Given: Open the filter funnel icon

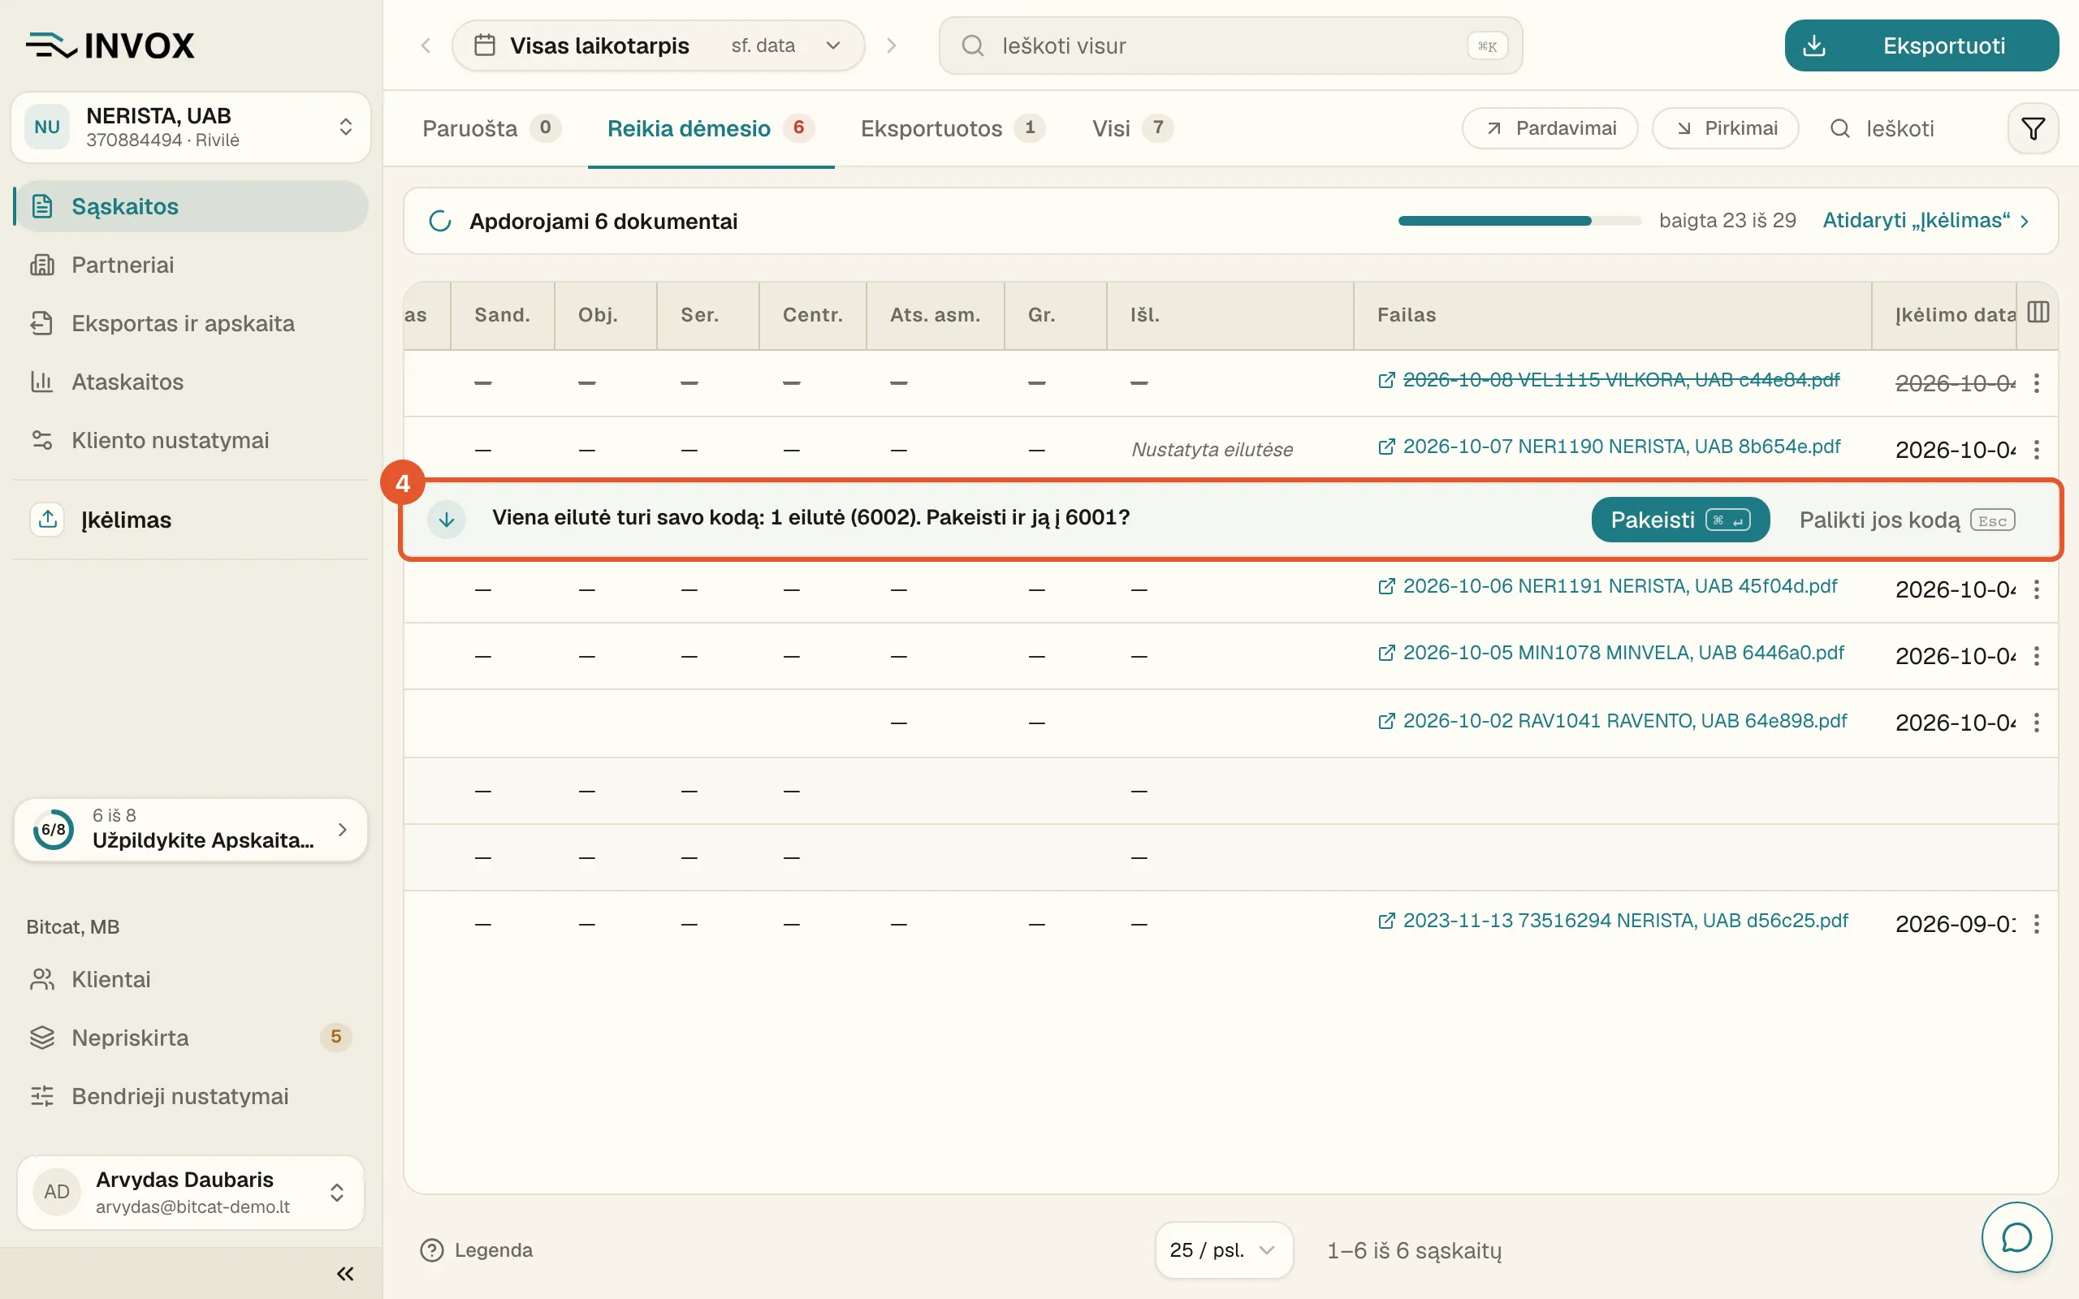Looking at the screenshot, I should pos(2033,129).
